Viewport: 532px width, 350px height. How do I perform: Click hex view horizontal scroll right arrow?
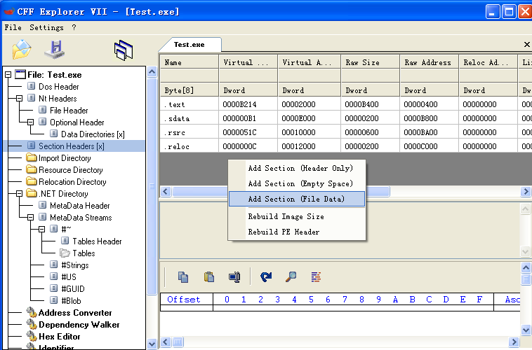(514, 342)
